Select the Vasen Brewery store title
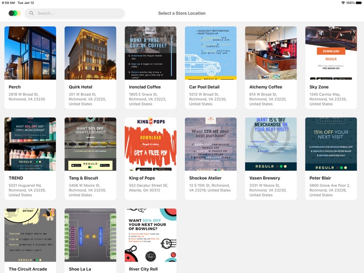 click(265, 178)
